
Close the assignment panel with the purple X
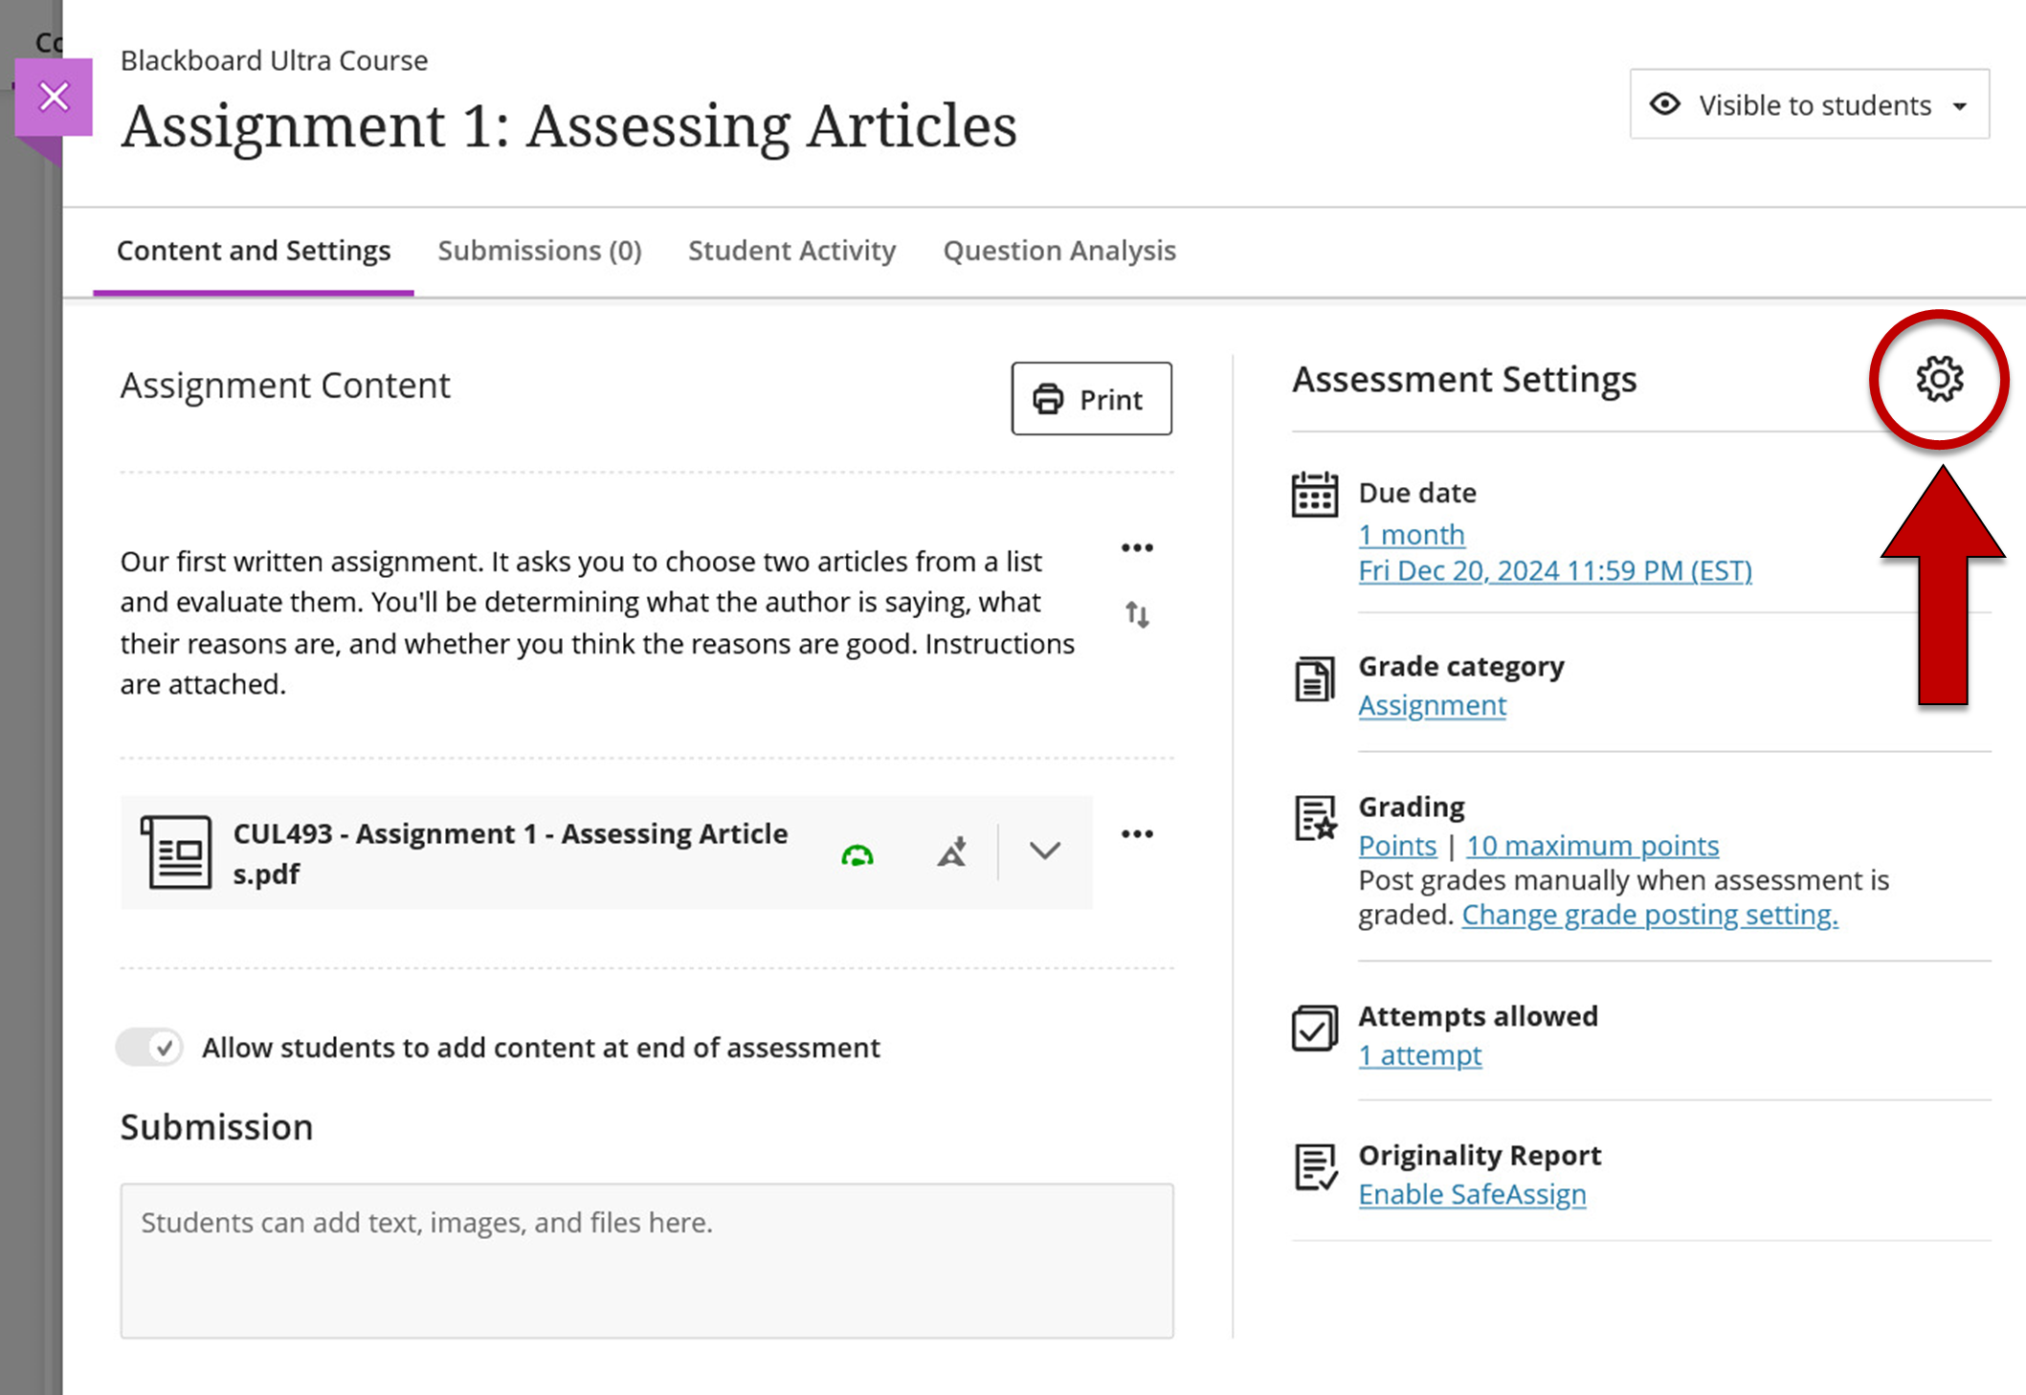point(54,97)
